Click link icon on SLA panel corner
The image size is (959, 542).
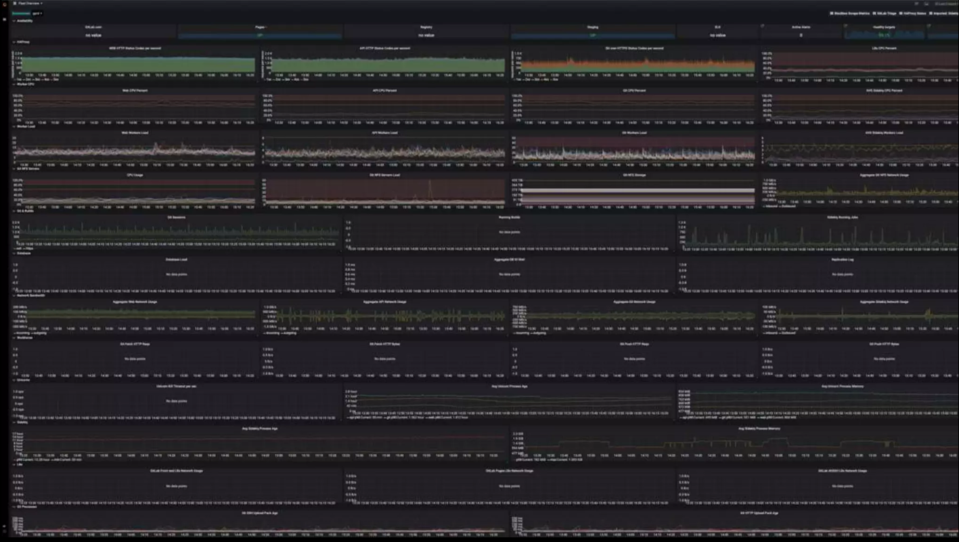[762, 26]
